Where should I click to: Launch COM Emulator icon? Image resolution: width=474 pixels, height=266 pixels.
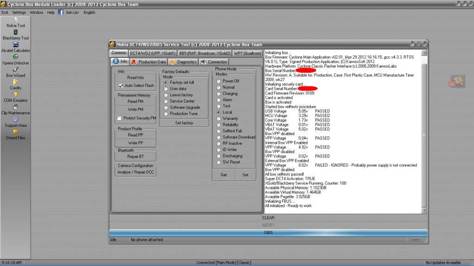point(15,94)
